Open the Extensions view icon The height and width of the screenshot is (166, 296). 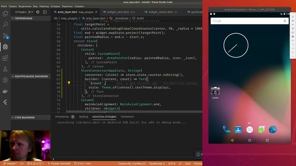[5, 58]
